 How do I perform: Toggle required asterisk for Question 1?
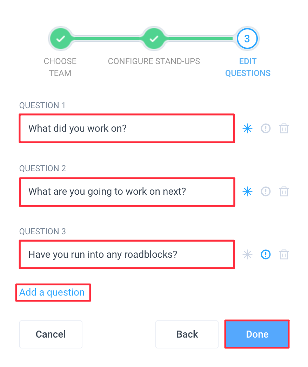[x=247, y=129]
